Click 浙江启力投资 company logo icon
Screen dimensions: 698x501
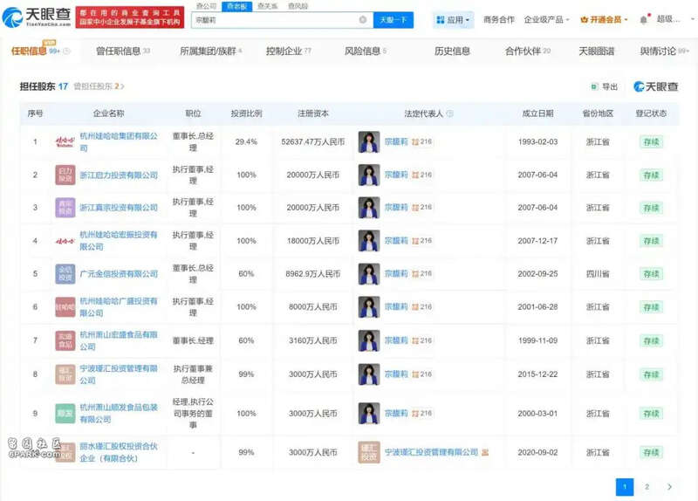pos(65,175)
